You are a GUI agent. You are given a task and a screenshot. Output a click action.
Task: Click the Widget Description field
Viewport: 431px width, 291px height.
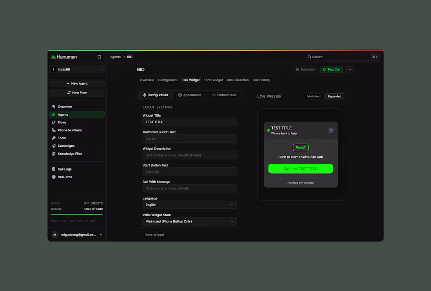pyautogui.click(x=189, y=155)
